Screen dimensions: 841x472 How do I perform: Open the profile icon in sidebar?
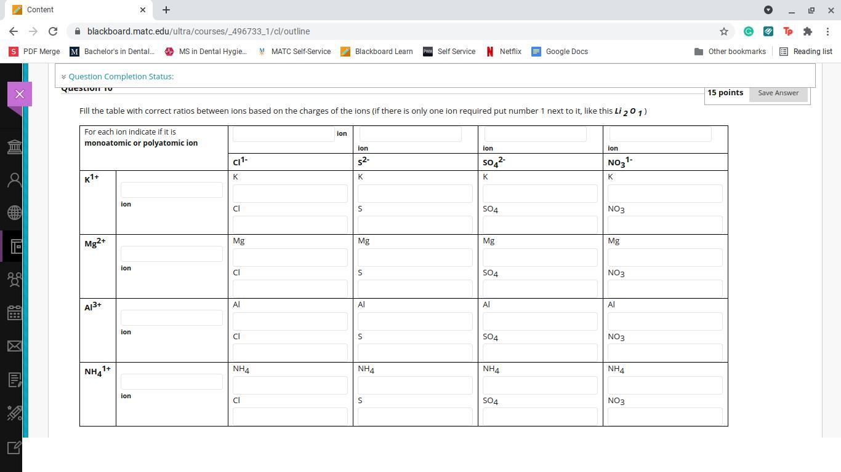click(14, 180)
